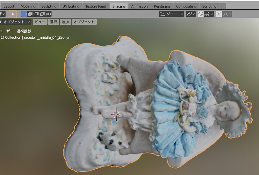Choose the intersect selection mode icon
The image size is (259, 175).
(48, 14)
